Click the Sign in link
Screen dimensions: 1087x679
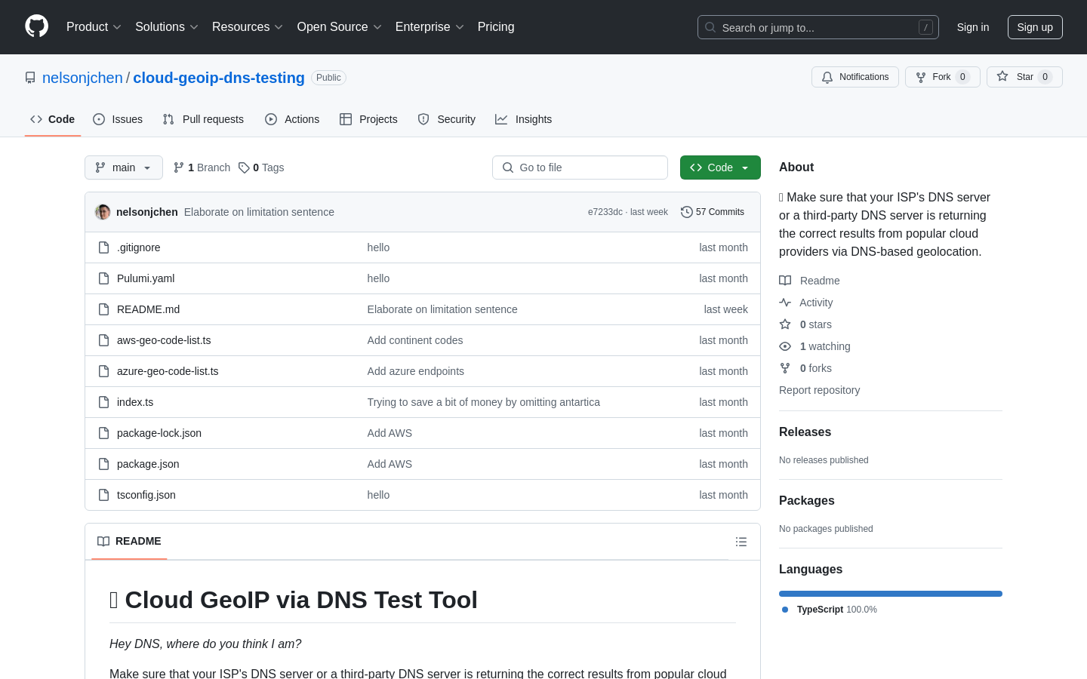(x=973, y=27)
